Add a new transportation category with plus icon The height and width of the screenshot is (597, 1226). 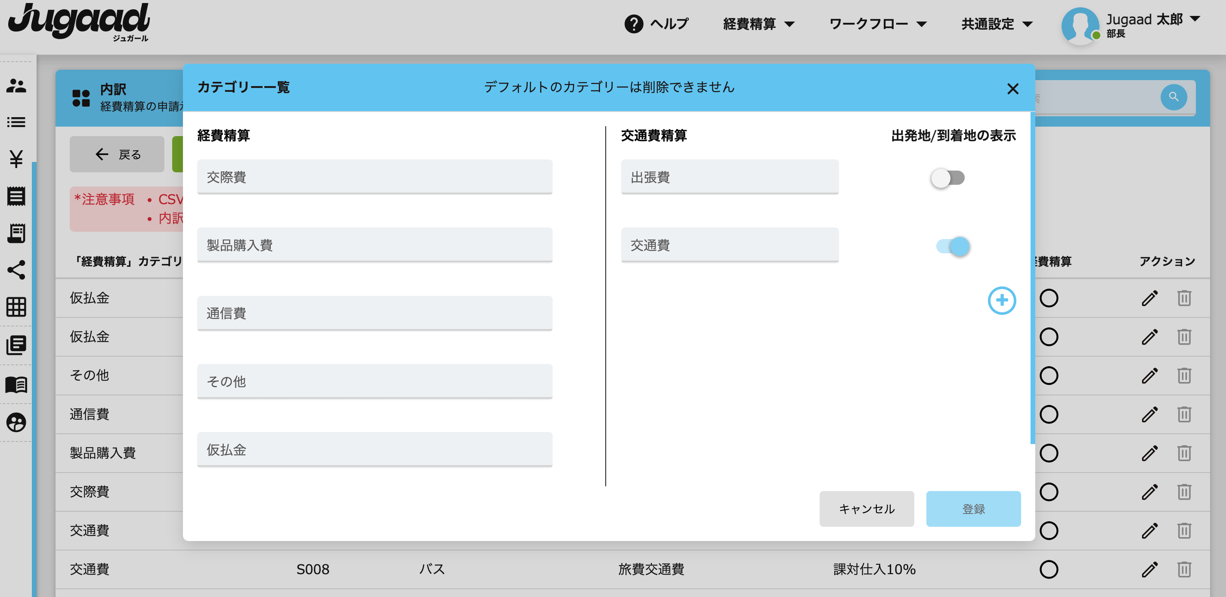click(x=1002, y=300)
